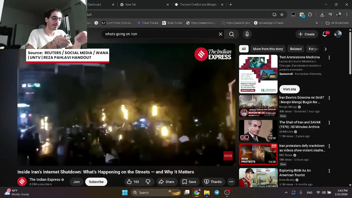
Task: Open File Explorer from the taskbar
Action: point(207,193)
